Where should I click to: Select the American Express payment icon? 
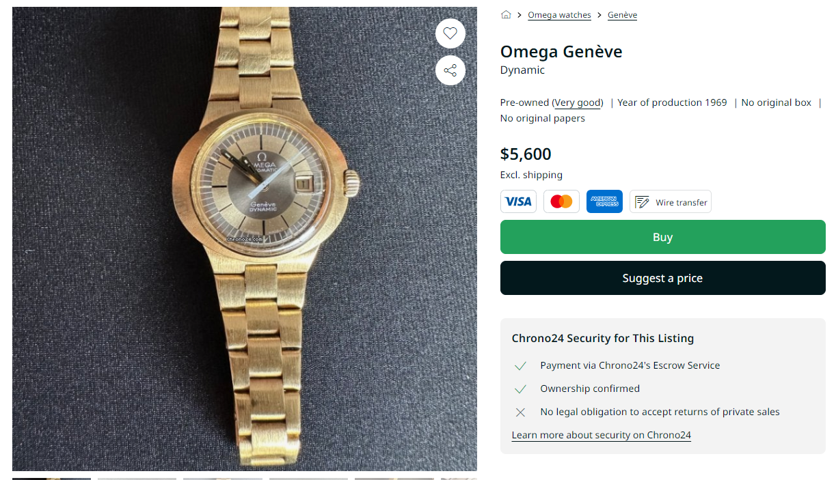tap(604, 201)
